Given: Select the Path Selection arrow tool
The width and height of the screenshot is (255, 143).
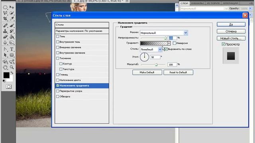Looking at the screenshot, I should pos(5,55).
